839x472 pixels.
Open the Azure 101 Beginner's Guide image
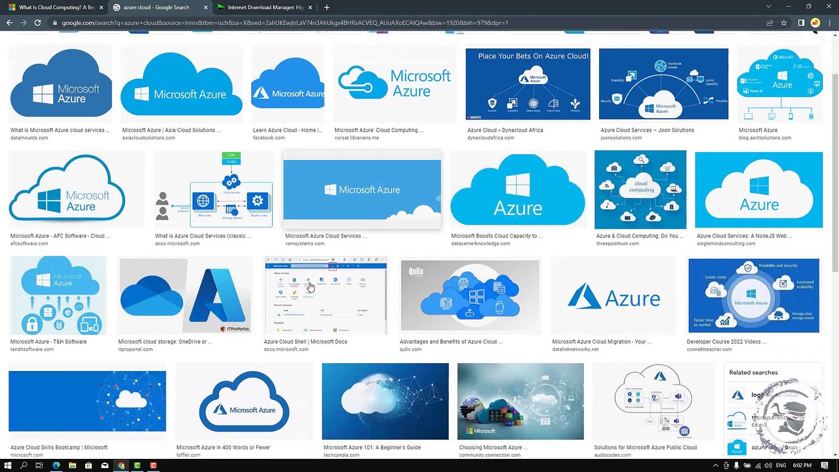(385, 401)
